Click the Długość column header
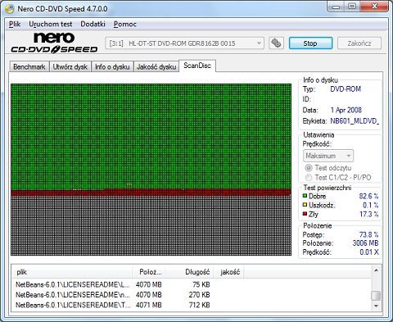The height and width of the screenshot is (322, 393). pyautogui.click(x=189, y=272)
